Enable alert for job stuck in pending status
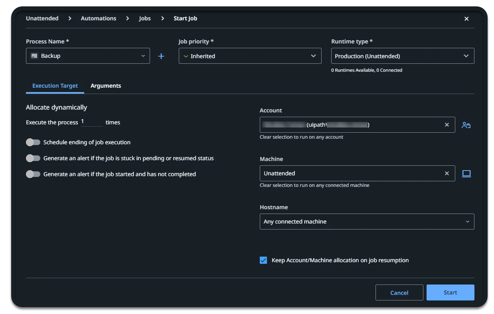This screenshot has width=494, height=314. (x=33, y=158)
